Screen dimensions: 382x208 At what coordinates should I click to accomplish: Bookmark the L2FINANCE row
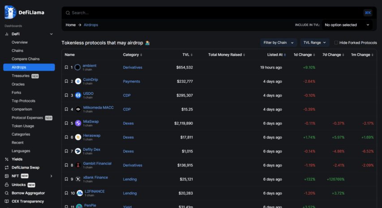point(66,193)
